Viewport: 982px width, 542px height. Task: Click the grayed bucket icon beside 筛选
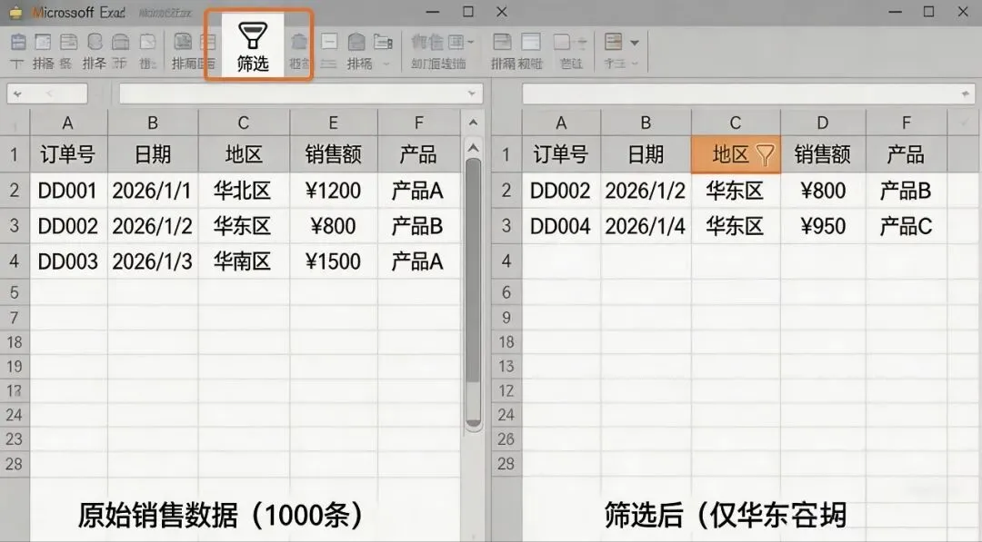299,43
